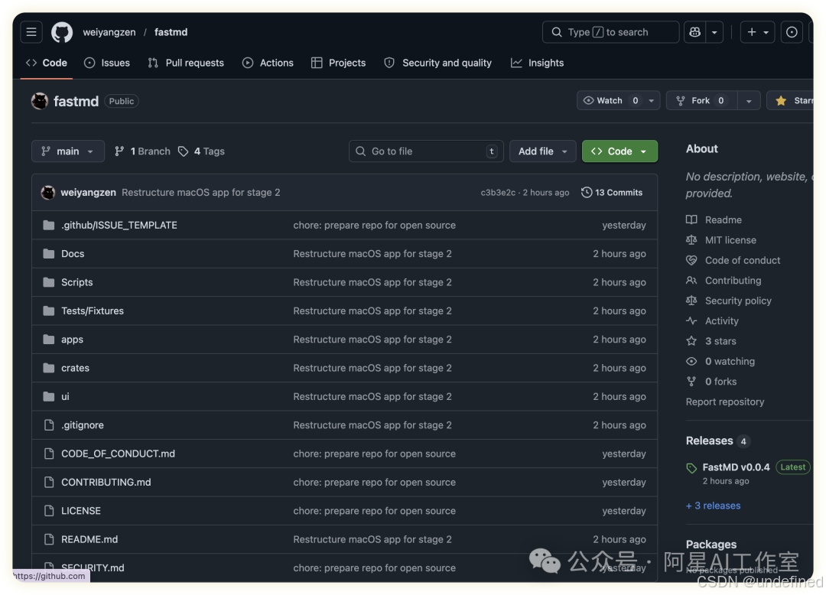Viewport: 826px width, 595px height.
Task: Click the folder icon next to crates
Action: [x=48, y=368]
